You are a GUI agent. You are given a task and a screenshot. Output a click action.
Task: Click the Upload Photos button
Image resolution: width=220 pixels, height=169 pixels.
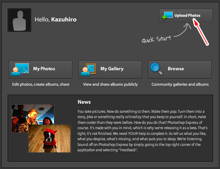(186, 15)
